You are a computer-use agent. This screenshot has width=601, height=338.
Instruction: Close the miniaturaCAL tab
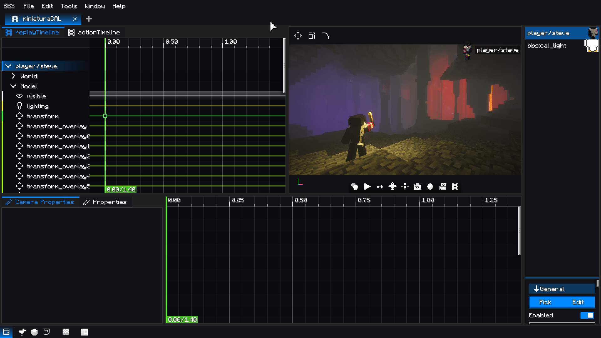[75, 19]
